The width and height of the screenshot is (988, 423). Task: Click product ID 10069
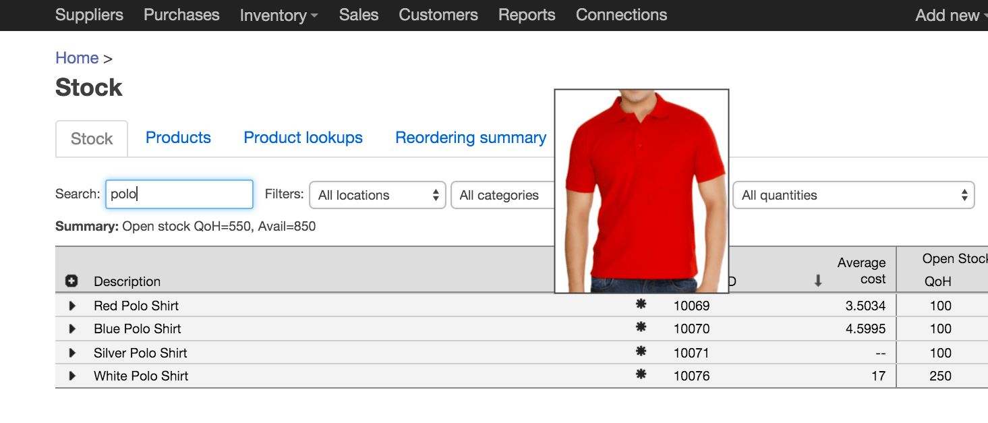[x=692, y=306]
